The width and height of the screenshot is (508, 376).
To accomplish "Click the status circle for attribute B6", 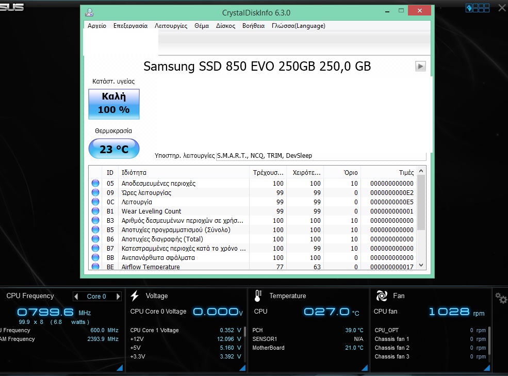I will pos(95,239).
